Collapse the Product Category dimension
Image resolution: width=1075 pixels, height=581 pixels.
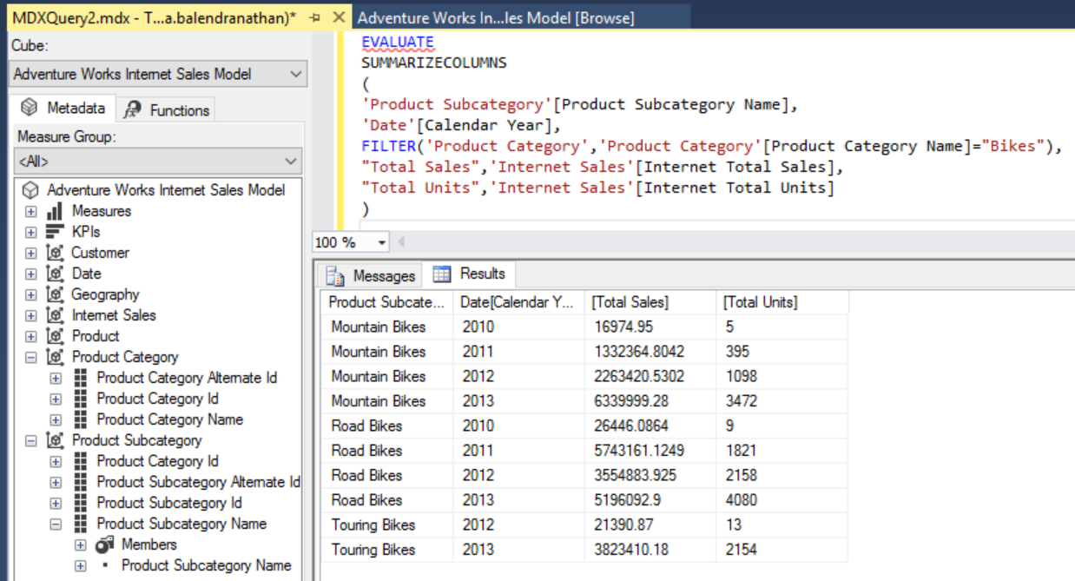(x=31, y=357)
